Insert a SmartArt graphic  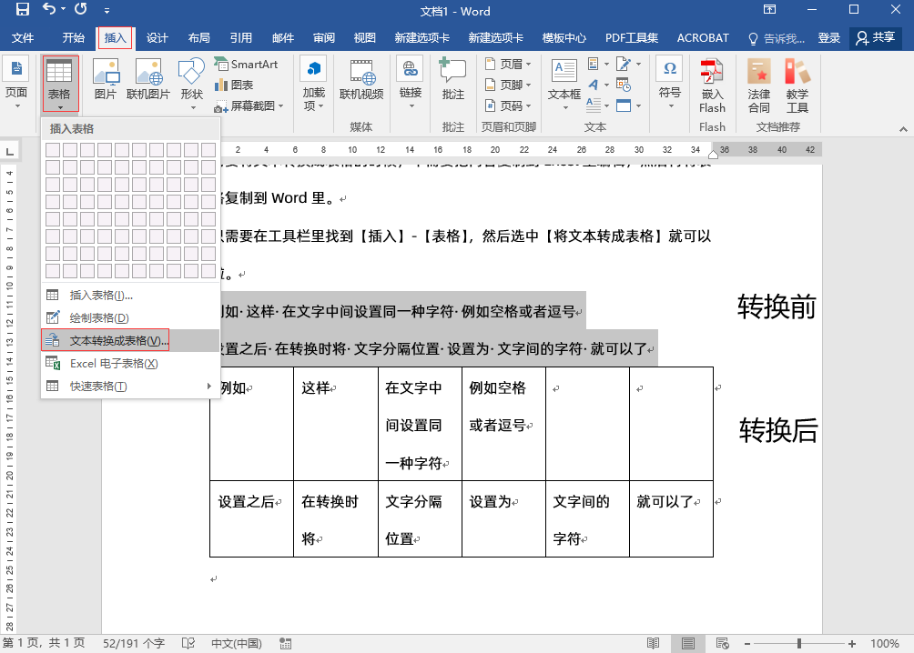point(247,65)
